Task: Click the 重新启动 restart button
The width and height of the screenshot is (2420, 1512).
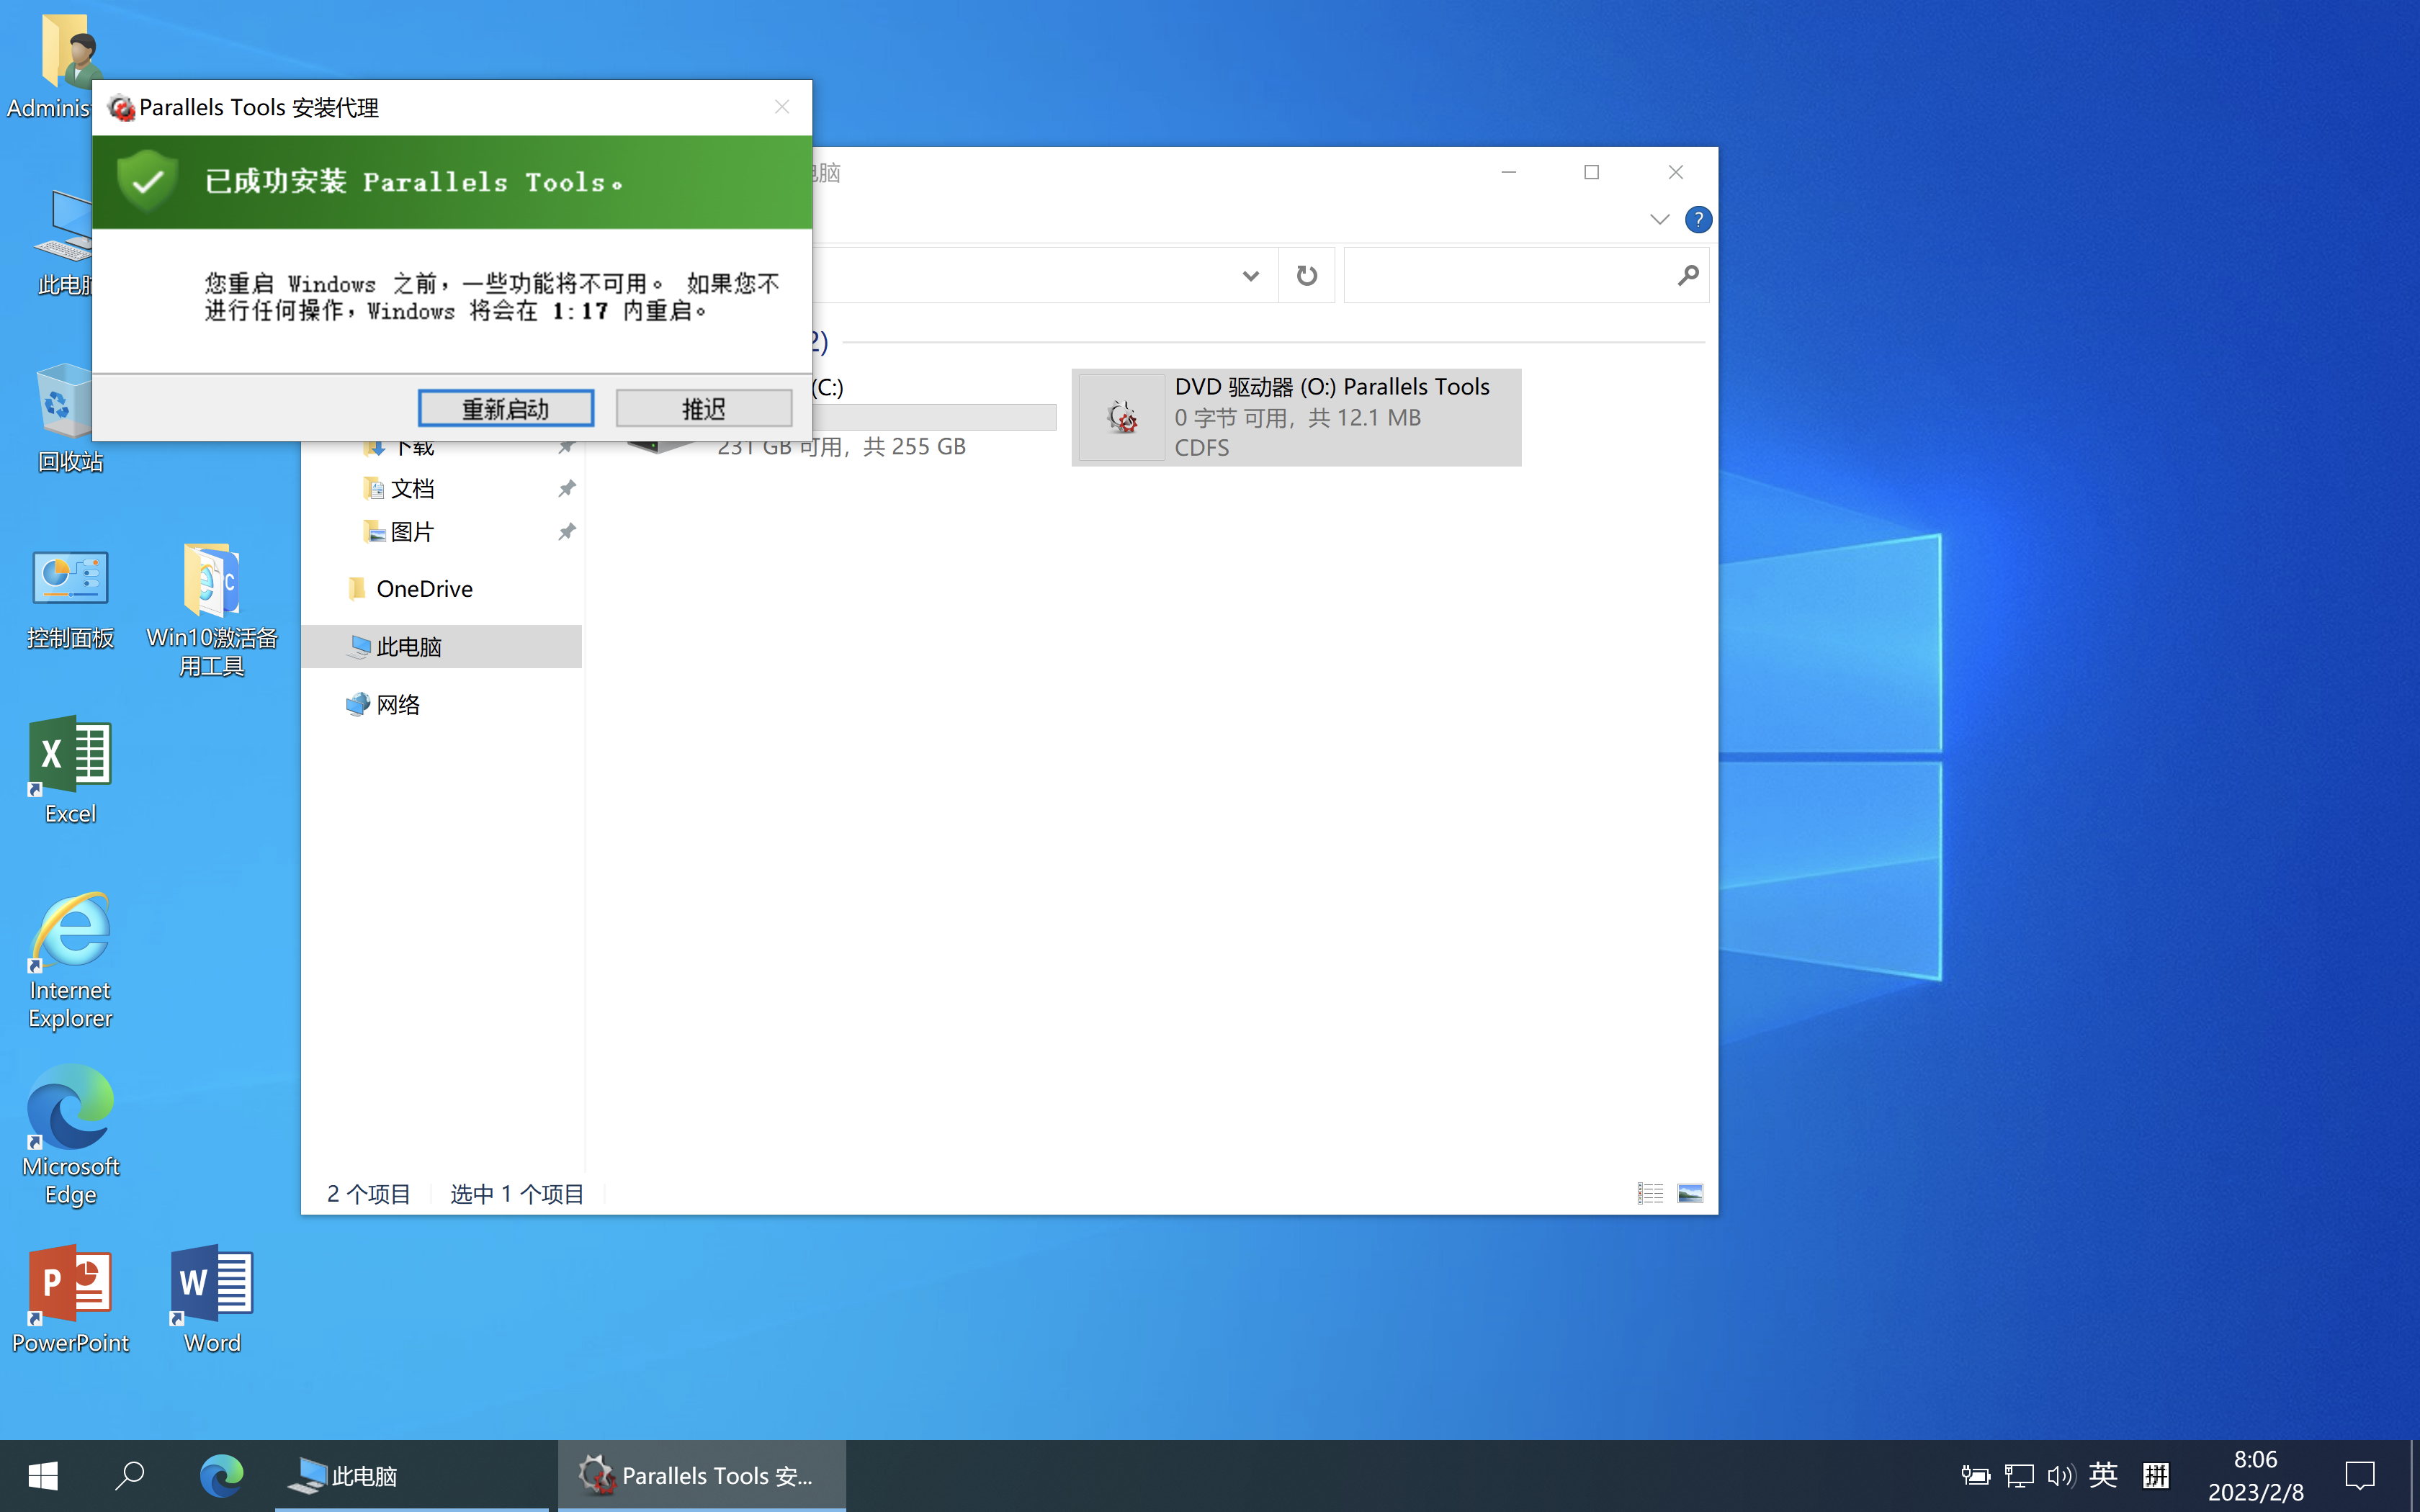Action: [505, 408]
